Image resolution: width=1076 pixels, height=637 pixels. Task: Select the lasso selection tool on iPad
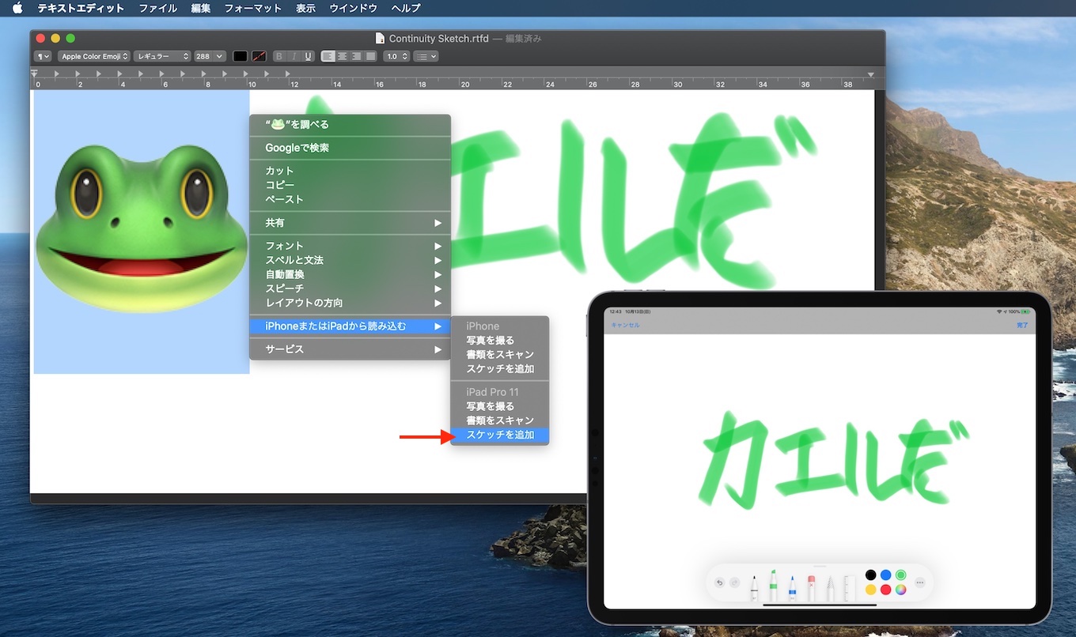[x=830, y=587]
